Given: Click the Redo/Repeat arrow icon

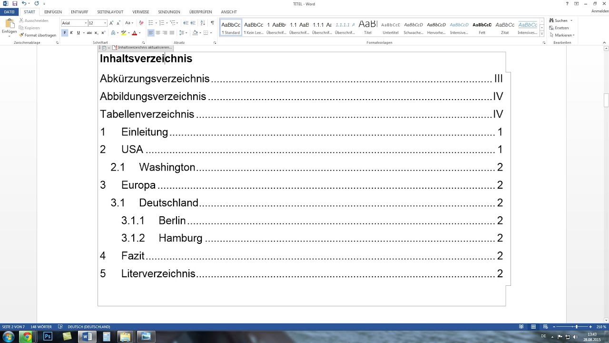Looking at the screenshot, I should [x=37, y=3].
